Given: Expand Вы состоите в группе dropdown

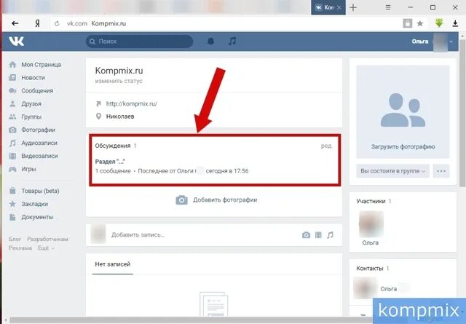Looking at the screenshot, I should point(393,171).
